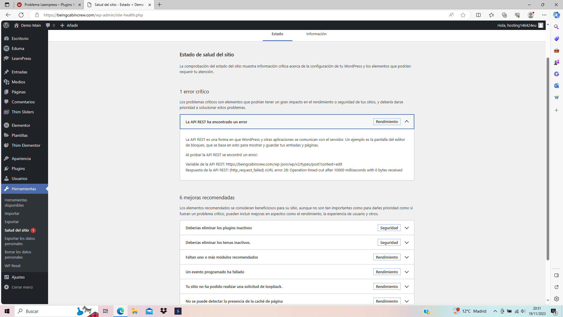Open Outlook icon in Edge sidebar

(557, 86)
